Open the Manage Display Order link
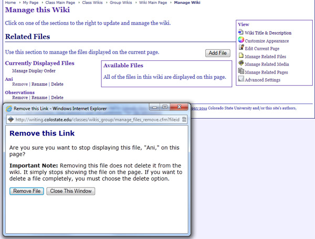Screen dimensions: 315x239 [34, 70]
